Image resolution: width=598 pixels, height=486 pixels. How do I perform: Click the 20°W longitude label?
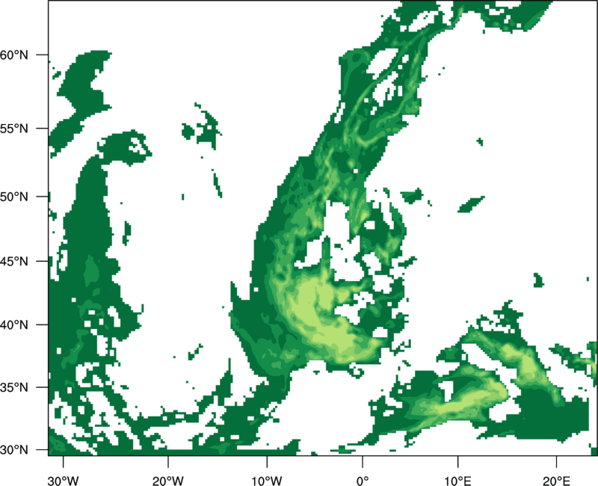click(x=167, y=481)
